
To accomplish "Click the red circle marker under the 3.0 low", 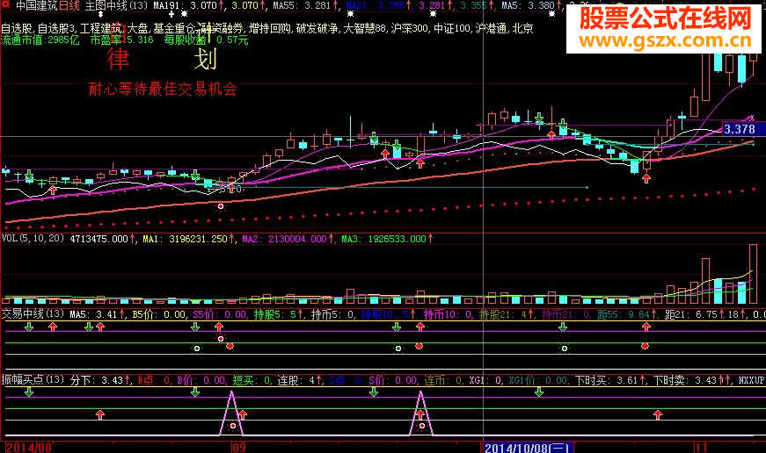I will coord(221,207).
